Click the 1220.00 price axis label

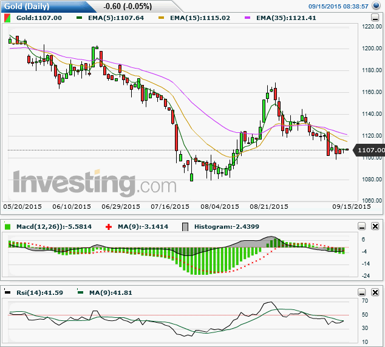pos(372,27)
